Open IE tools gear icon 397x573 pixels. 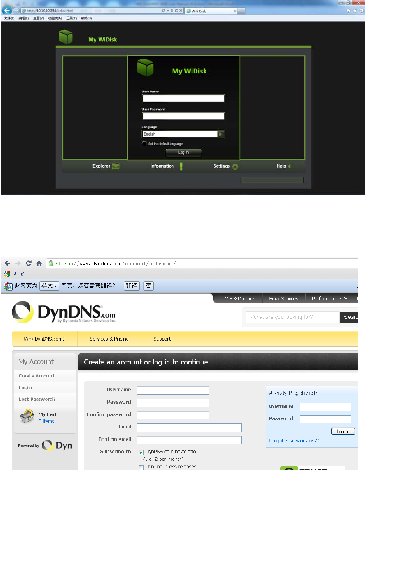tap(361, 10)
